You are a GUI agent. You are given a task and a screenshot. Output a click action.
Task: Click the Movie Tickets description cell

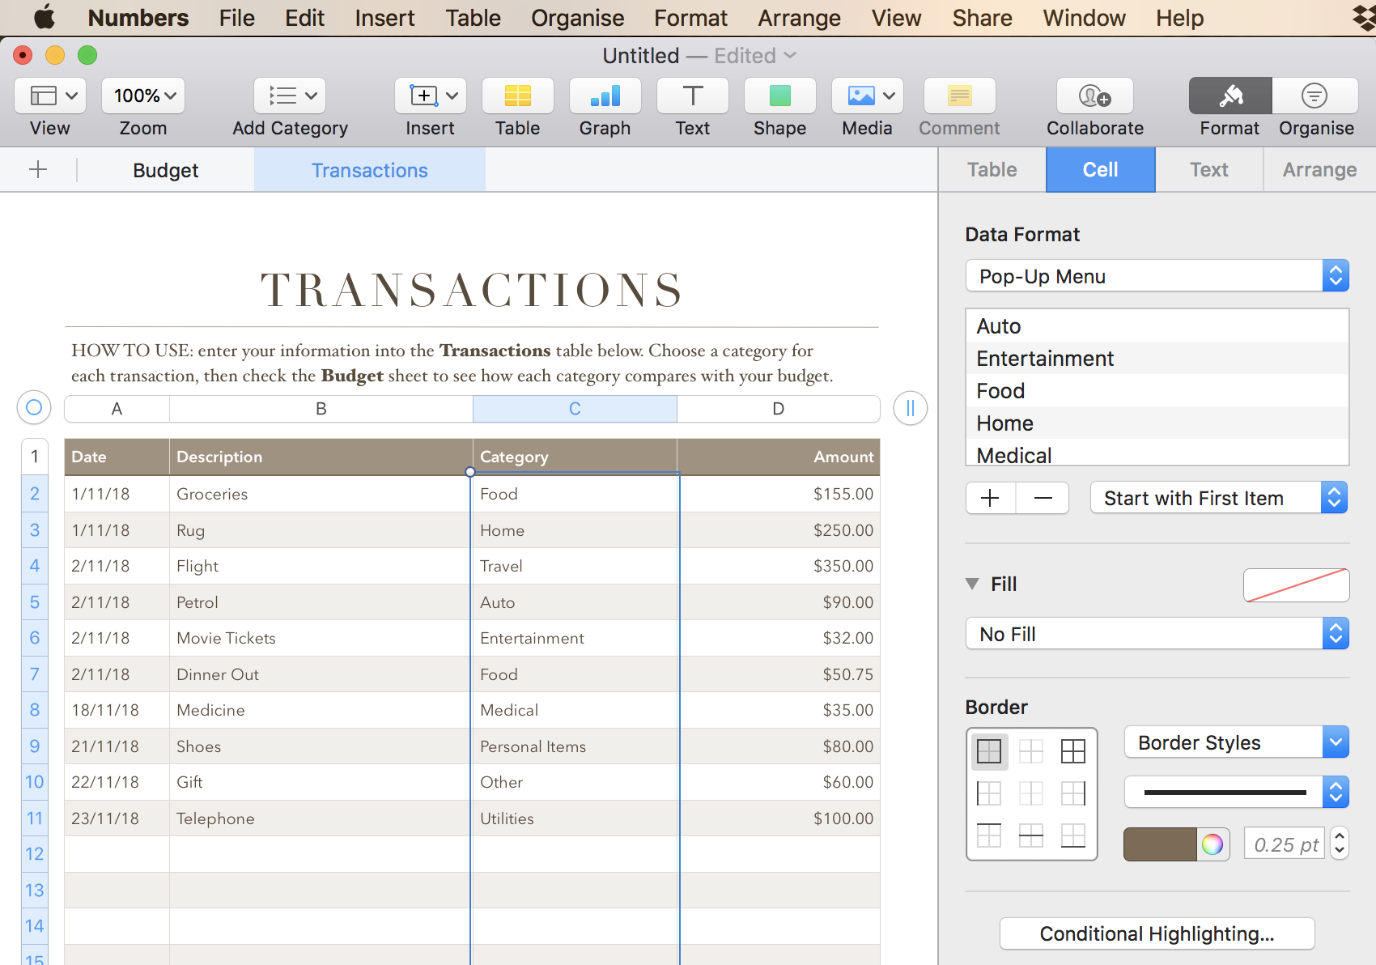(321, 638)
